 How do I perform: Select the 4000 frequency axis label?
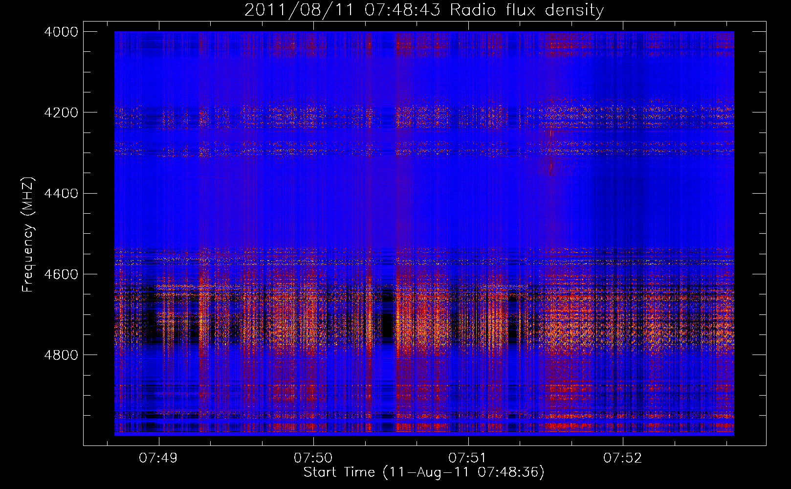point(61,32)
